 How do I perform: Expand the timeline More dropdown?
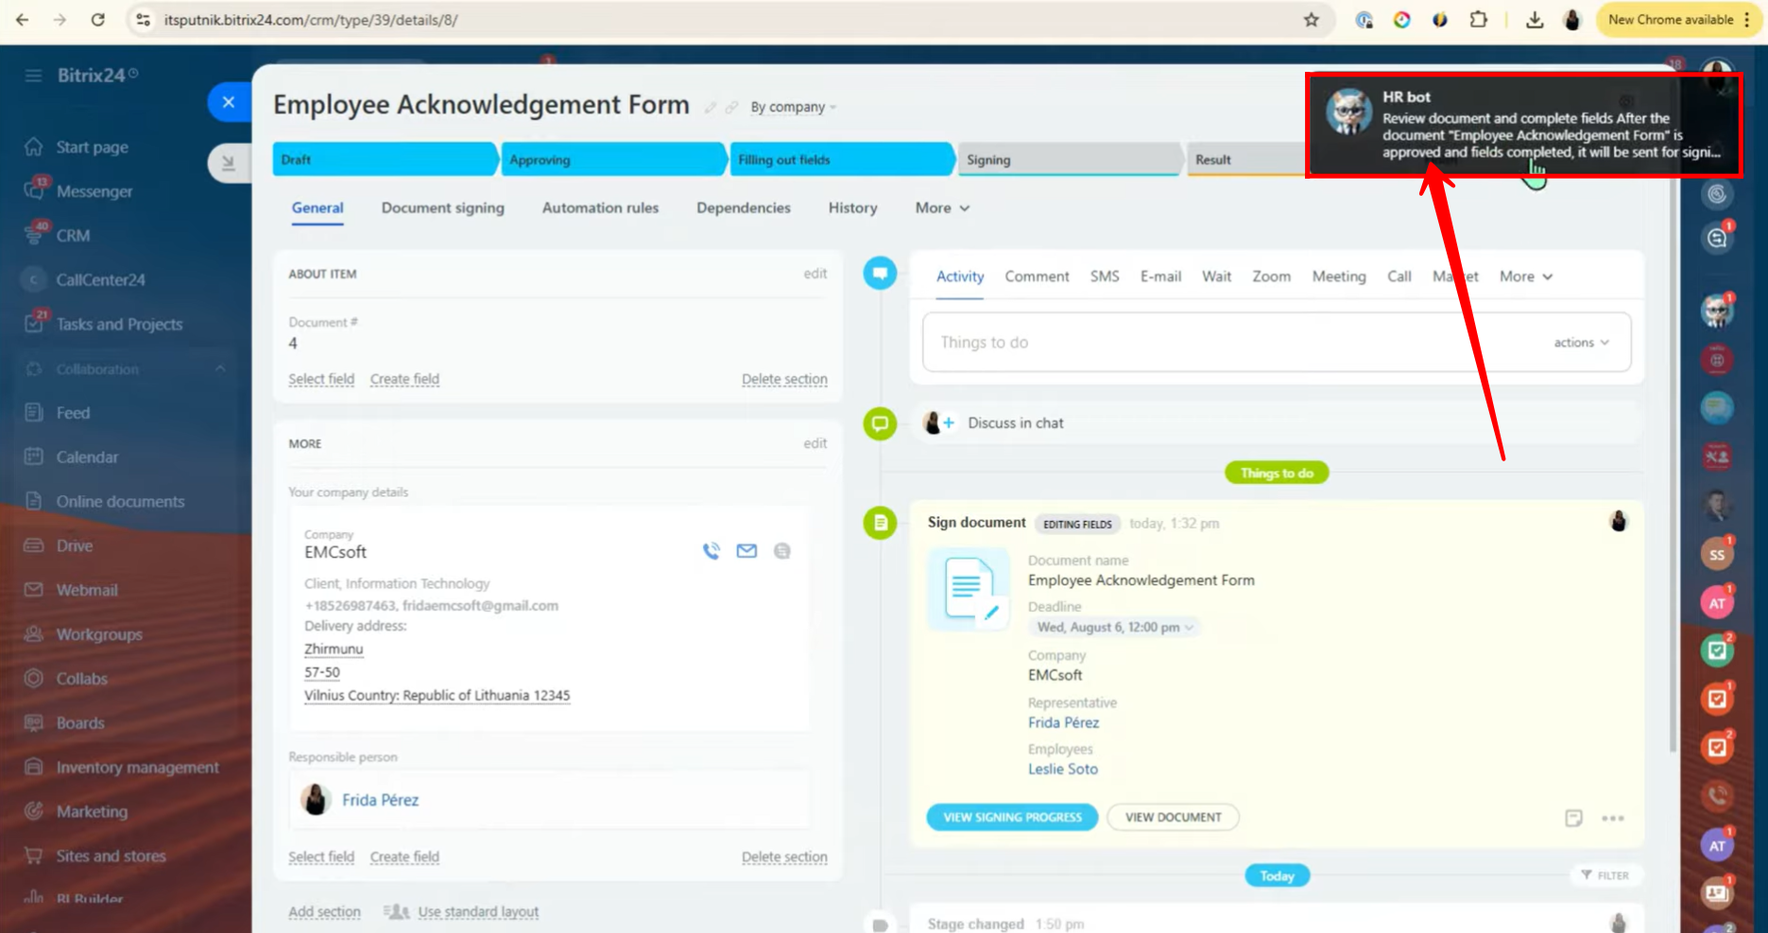click(x=1526, y=276)
